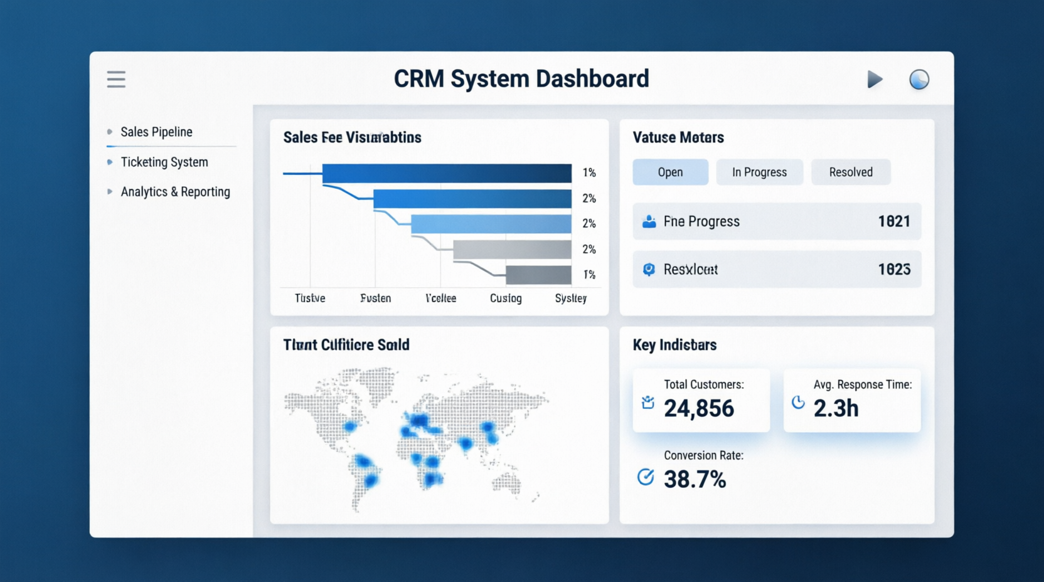Click the clock icon beside Avg. Response Time
This screenshot has height=582, width=1044.
(797, 403)
